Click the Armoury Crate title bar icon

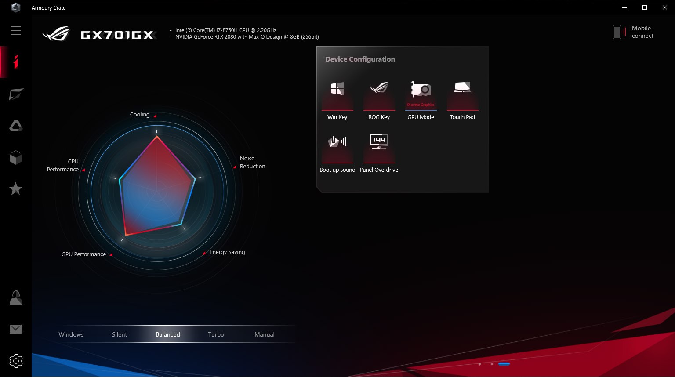point(16,7)
